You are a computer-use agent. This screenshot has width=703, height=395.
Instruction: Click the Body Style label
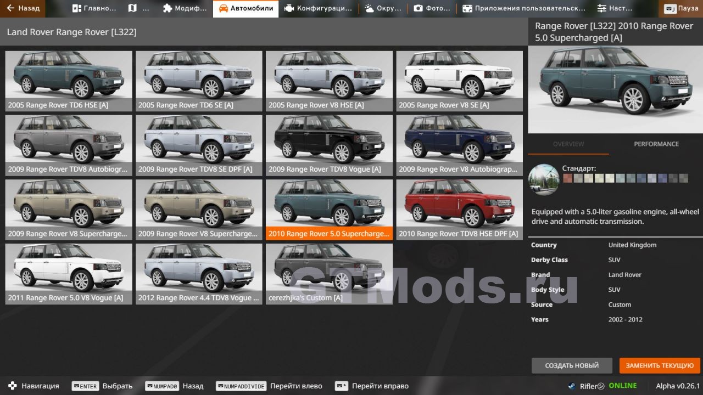pos(548,290)
